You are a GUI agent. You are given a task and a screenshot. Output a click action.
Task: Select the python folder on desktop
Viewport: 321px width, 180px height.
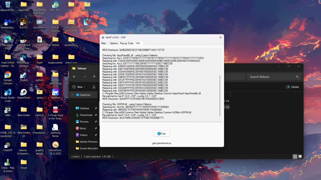(x=39, y=76)
